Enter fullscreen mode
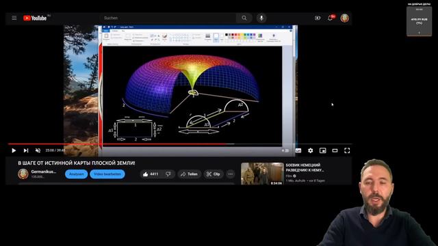438x246 pixels. 347,150
